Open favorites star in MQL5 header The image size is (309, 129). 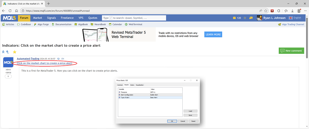tap(245, 18)
